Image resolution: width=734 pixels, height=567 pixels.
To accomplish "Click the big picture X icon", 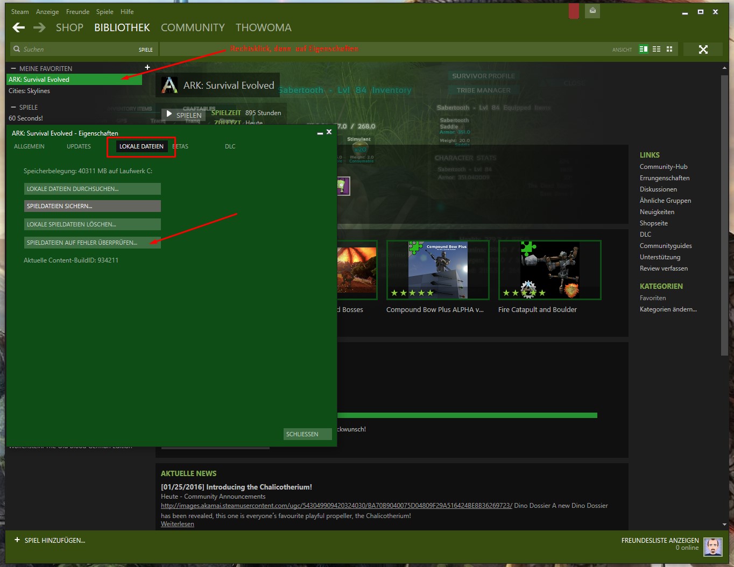I will click(x=703, y=49).
